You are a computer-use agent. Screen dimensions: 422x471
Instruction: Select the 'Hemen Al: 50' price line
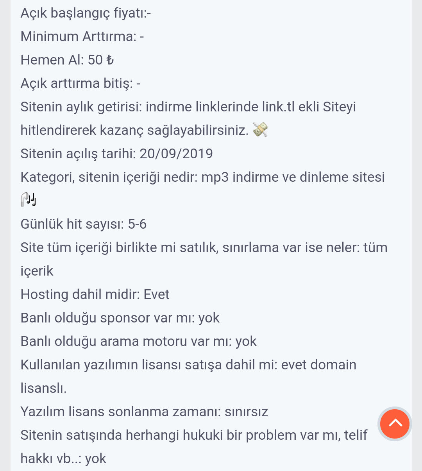67,60
